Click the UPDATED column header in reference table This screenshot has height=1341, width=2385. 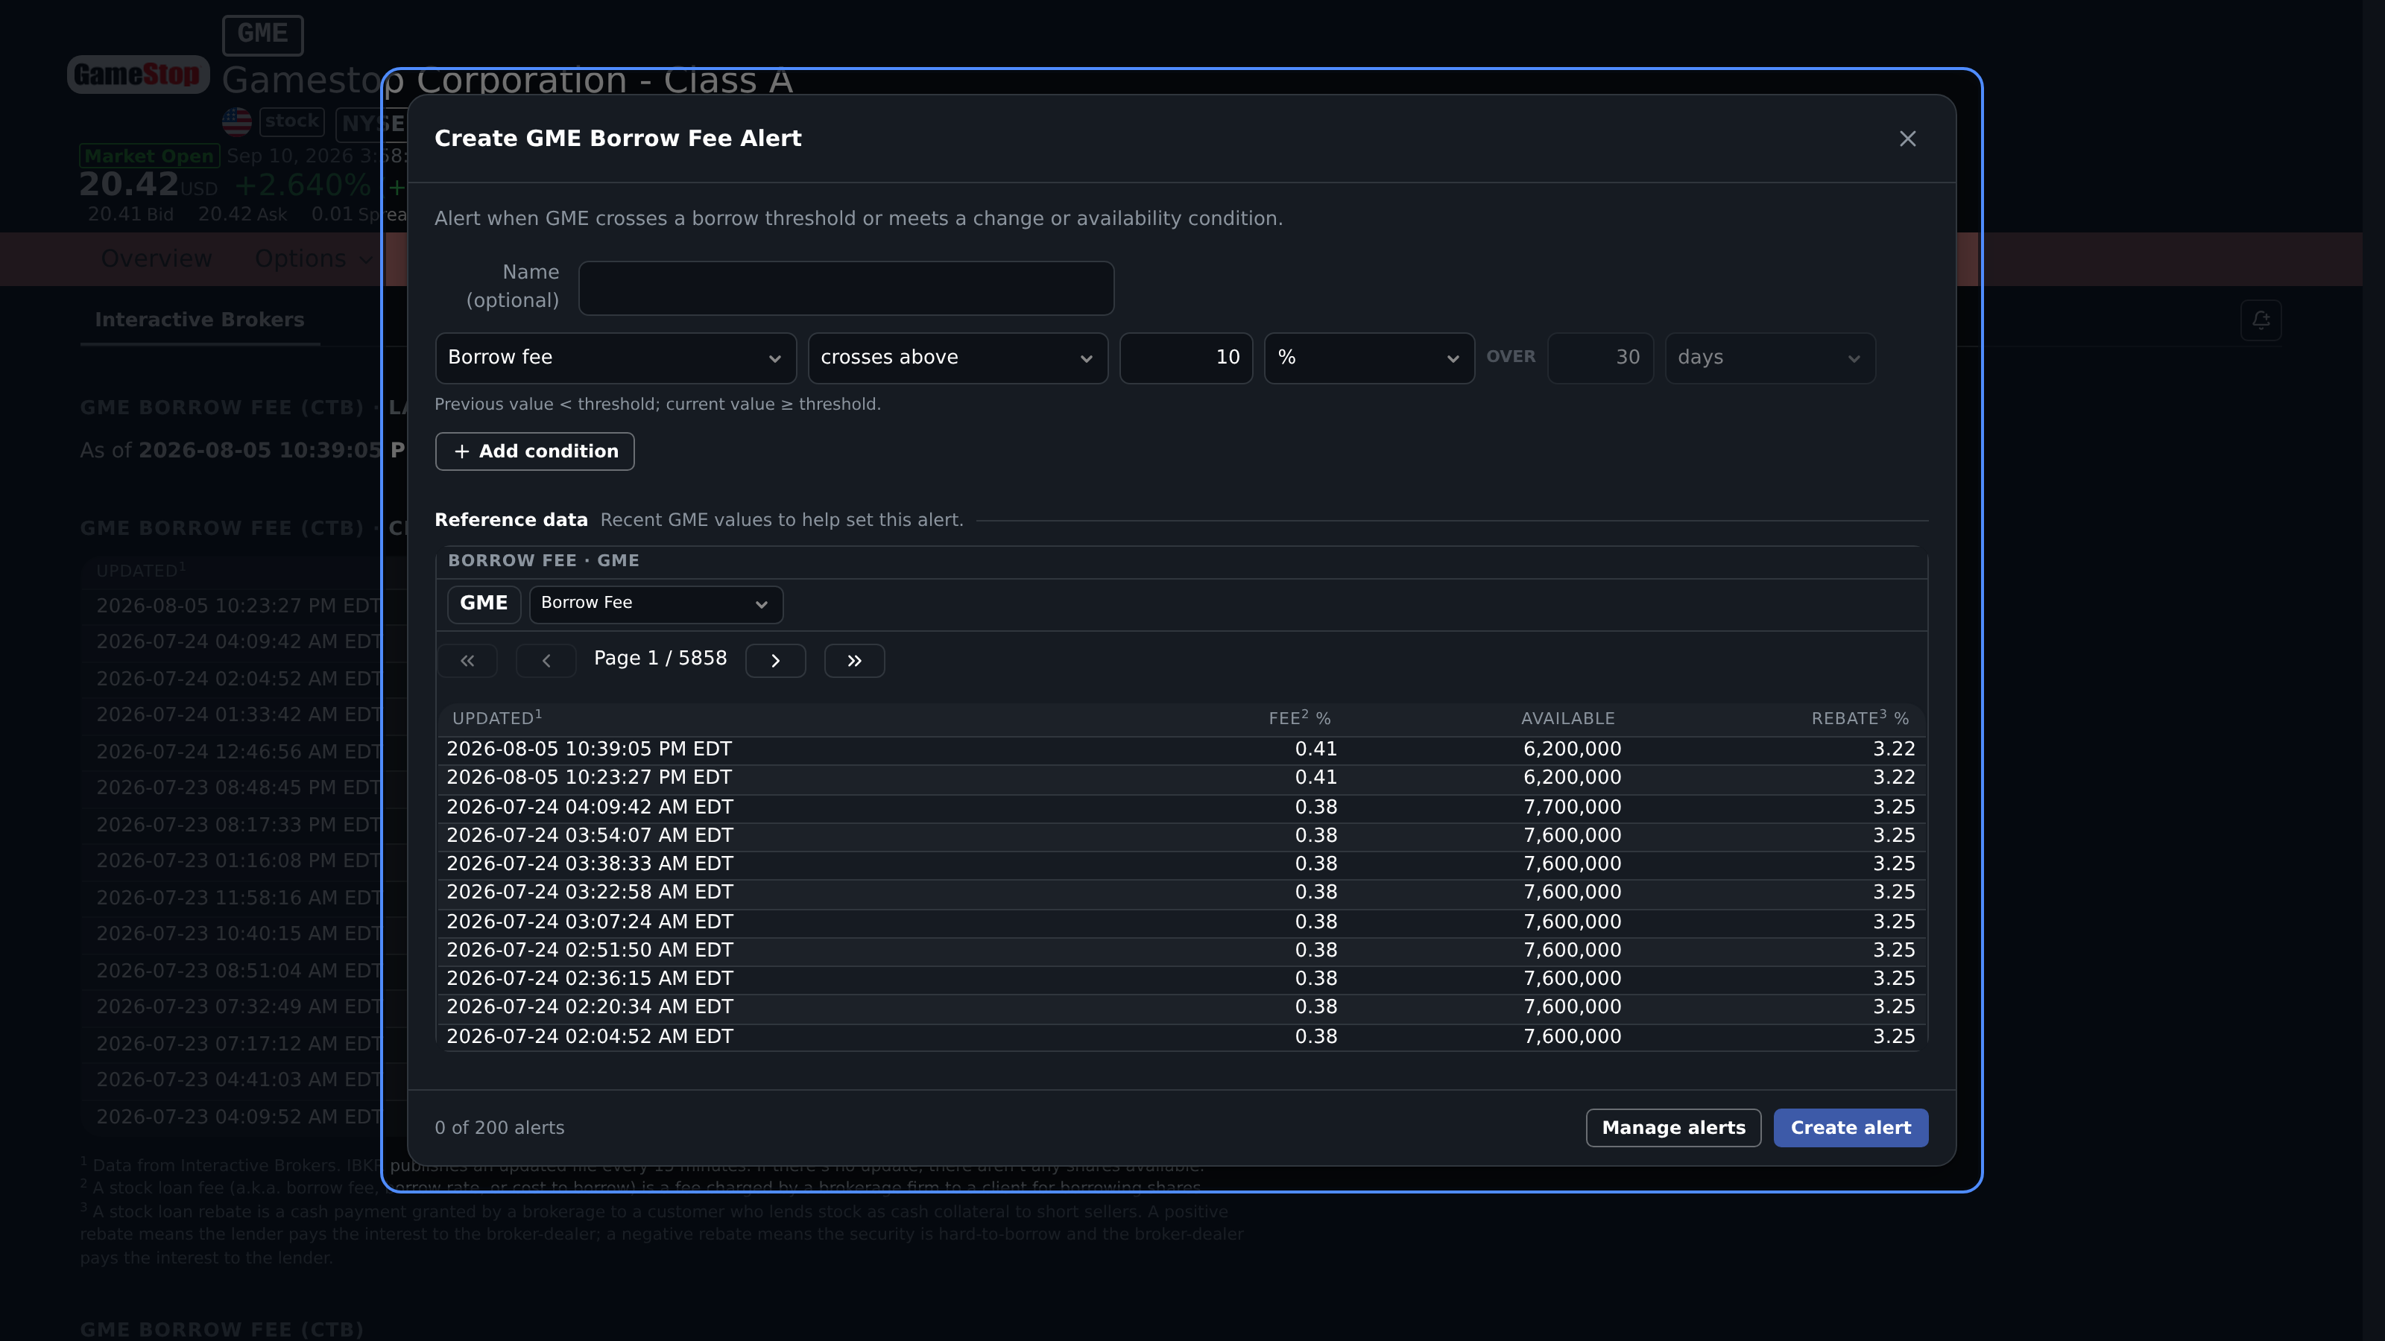tap(496, 718)
